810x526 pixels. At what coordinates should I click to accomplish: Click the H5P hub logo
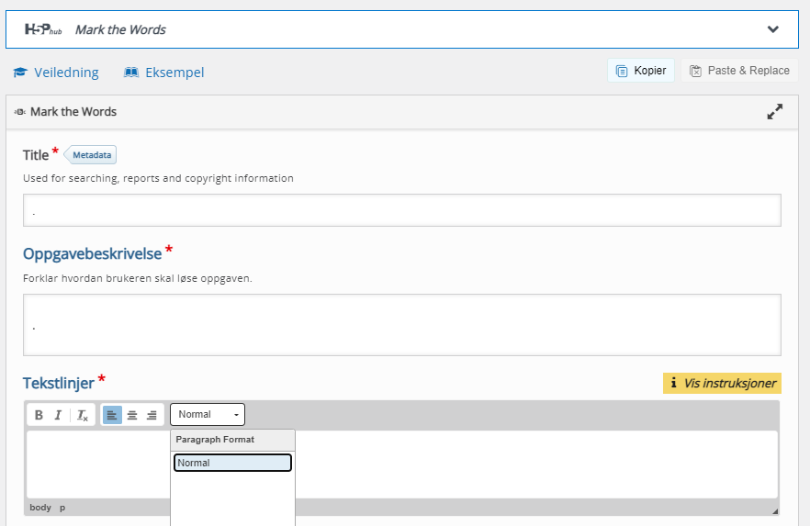(43, 29)
